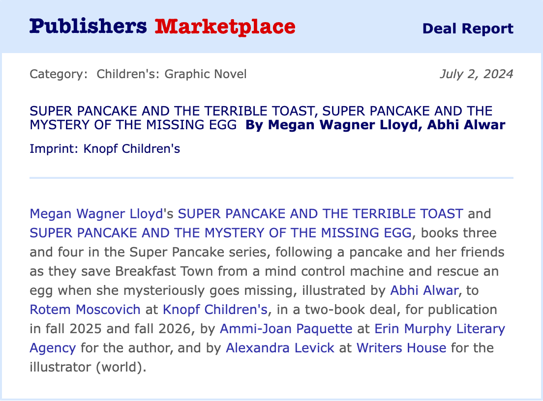Screen dimensions: 543x401
Task: Open Alexandra Levick agent link
Action: pyautogui.click(x=280, y=348)
